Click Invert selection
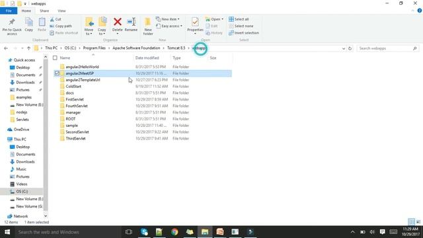423x238 pixels. [x=244, y=33]
